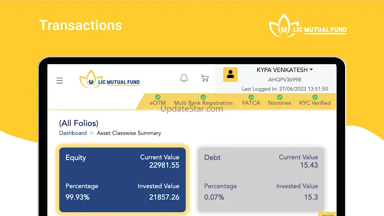Select the FATCA label

(251, 103)
